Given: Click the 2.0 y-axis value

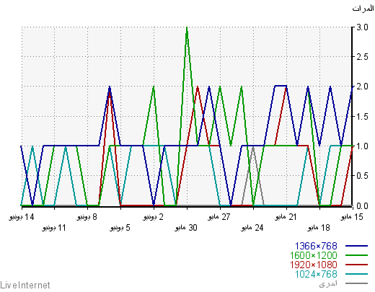Looking at the screenshot, I should [x=362, y=87].
